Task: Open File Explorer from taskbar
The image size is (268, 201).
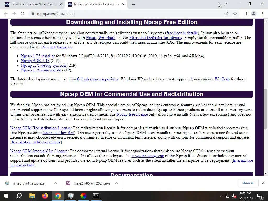Action: [32, 196]
